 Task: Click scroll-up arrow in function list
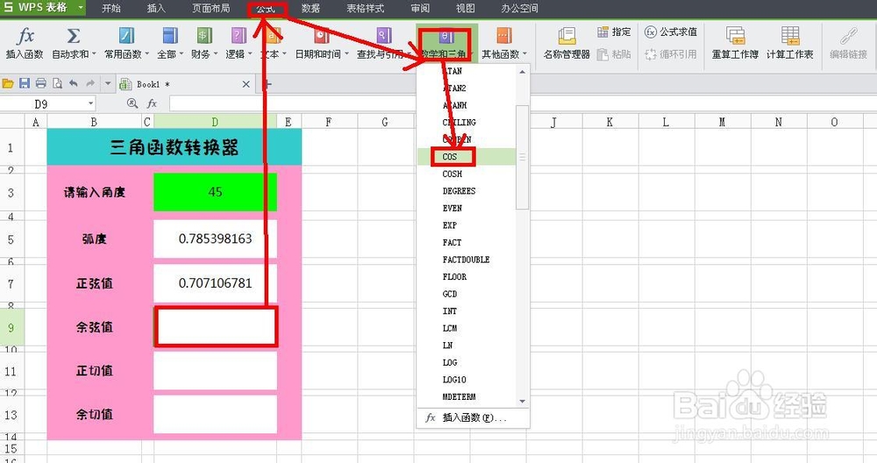(x=523, y=72)
